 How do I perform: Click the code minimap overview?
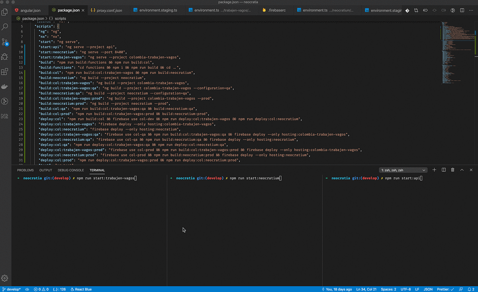coord(458,54)
